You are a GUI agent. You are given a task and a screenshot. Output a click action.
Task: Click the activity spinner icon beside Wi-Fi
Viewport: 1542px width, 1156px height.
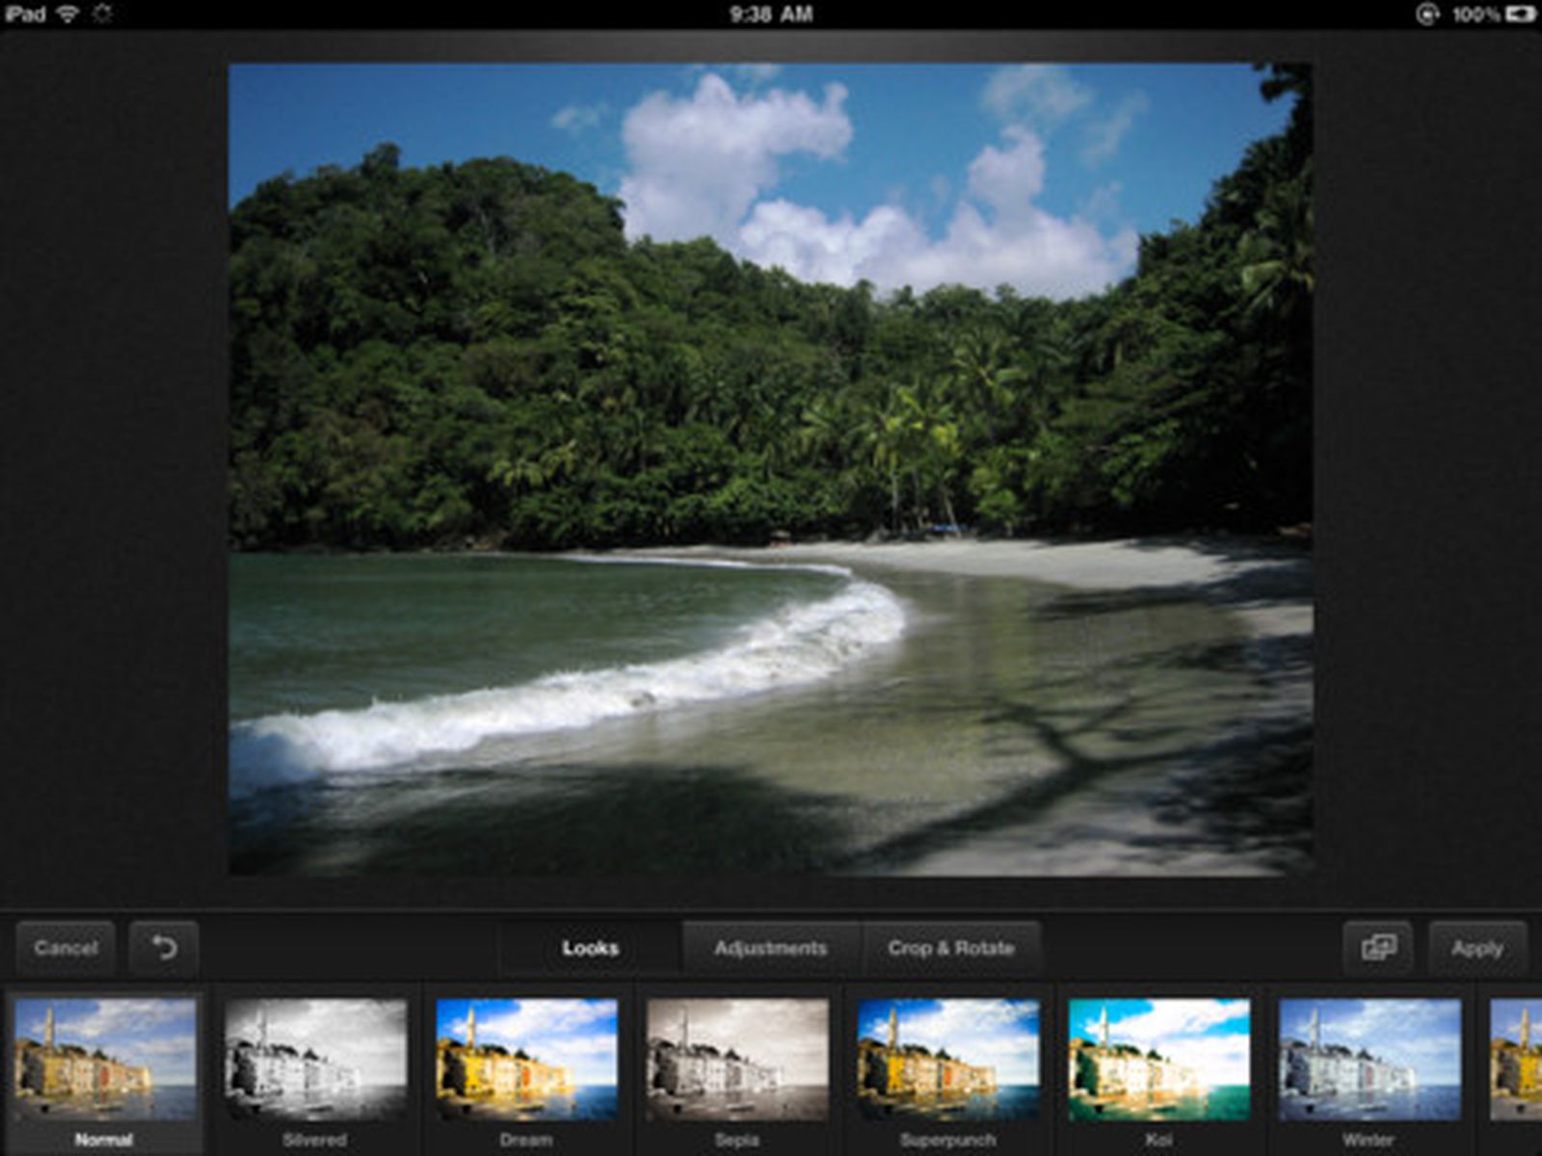99,13
